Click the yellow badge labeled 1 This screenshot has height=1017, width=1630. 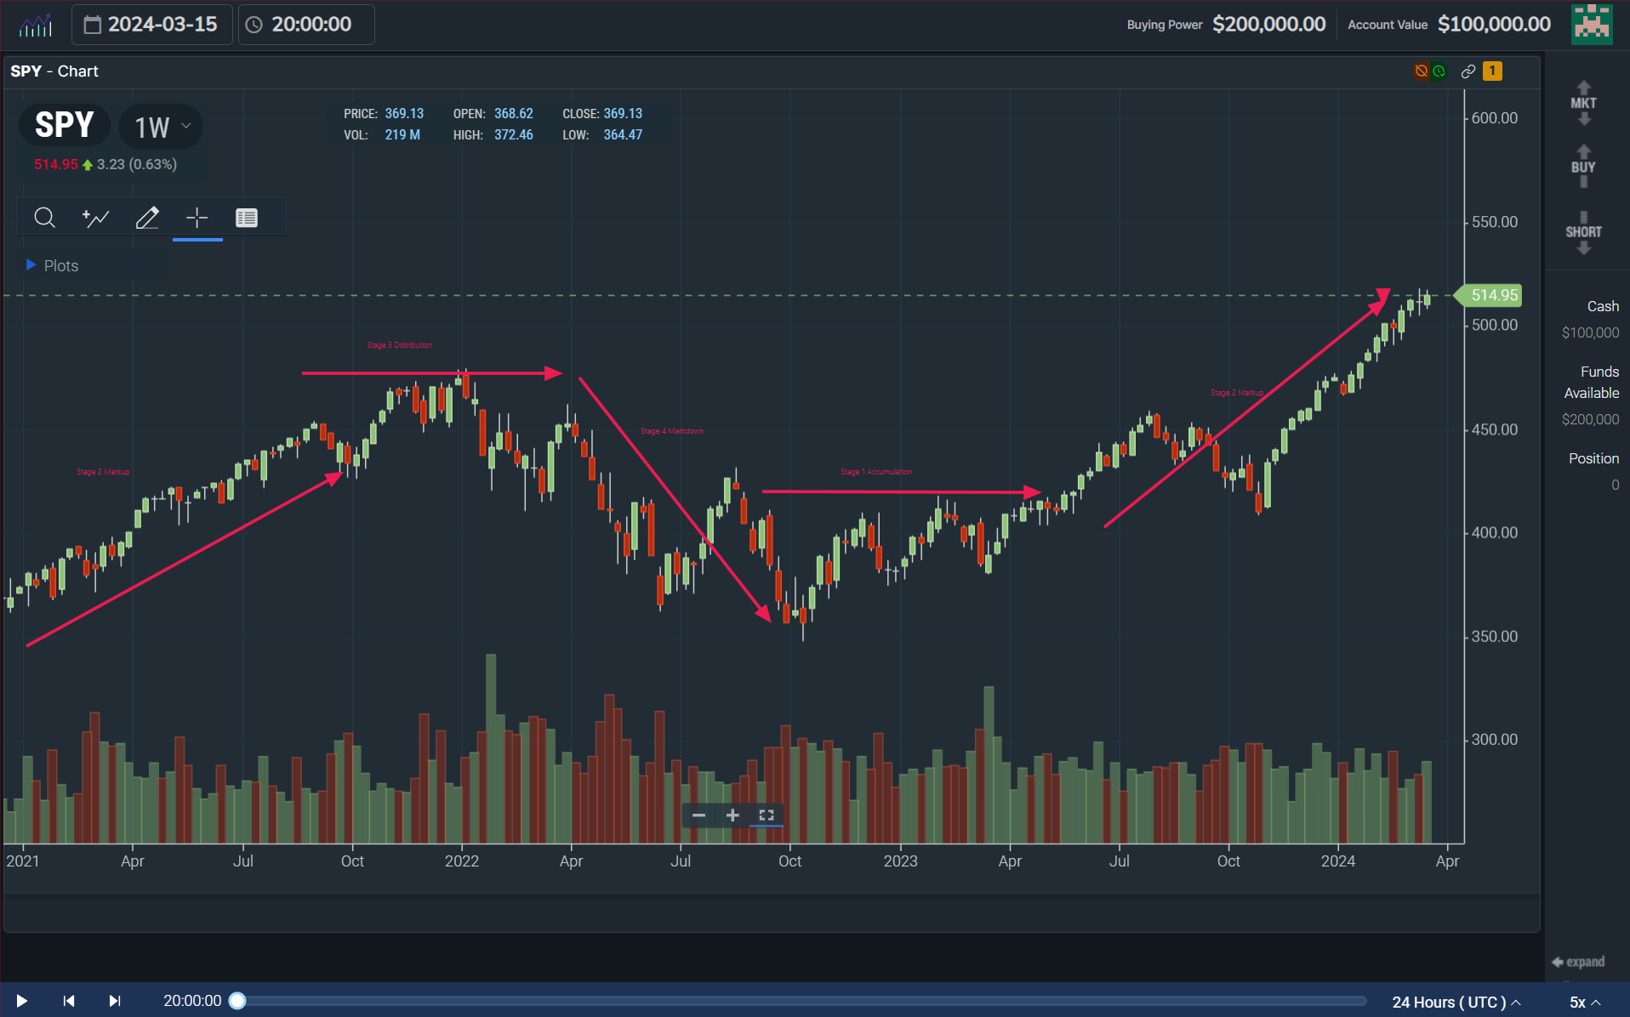click(1493, 71)
